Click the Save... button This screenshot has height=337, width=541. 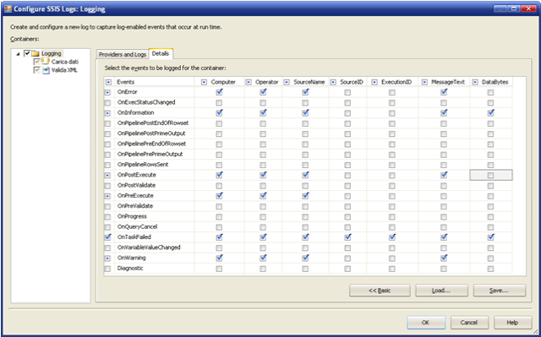[499, 291]
